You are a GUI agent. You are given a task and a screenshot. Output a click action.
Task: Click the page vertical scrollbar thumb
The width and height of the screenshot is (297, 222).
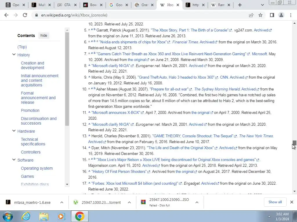(x=294, y=143)
